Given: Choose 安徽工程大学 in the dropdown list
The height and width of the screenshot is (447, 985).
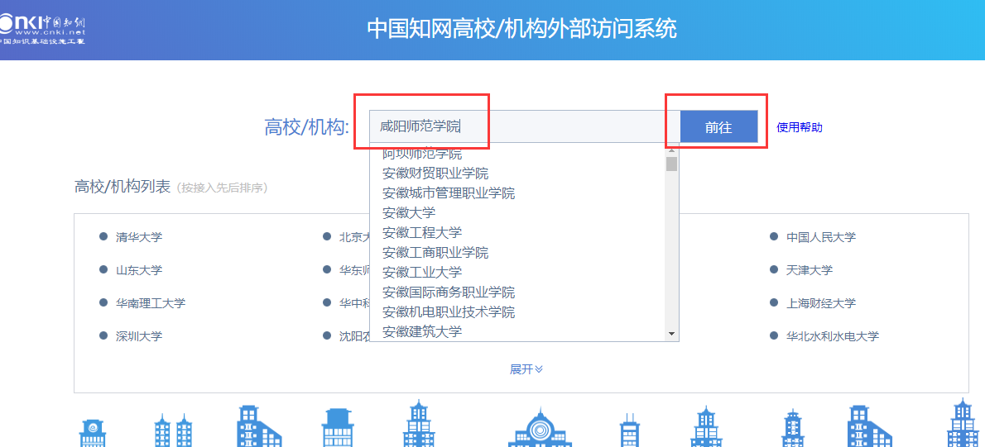Looking at the screenshot, I should (422, 233).
